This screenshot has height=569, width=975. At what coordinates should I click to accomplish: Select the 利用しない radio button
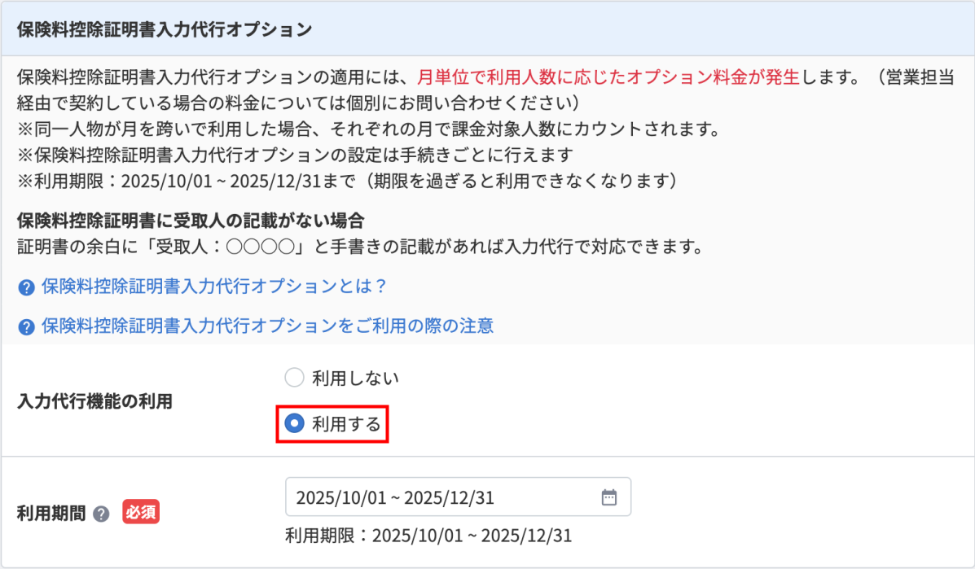[294, 377]
